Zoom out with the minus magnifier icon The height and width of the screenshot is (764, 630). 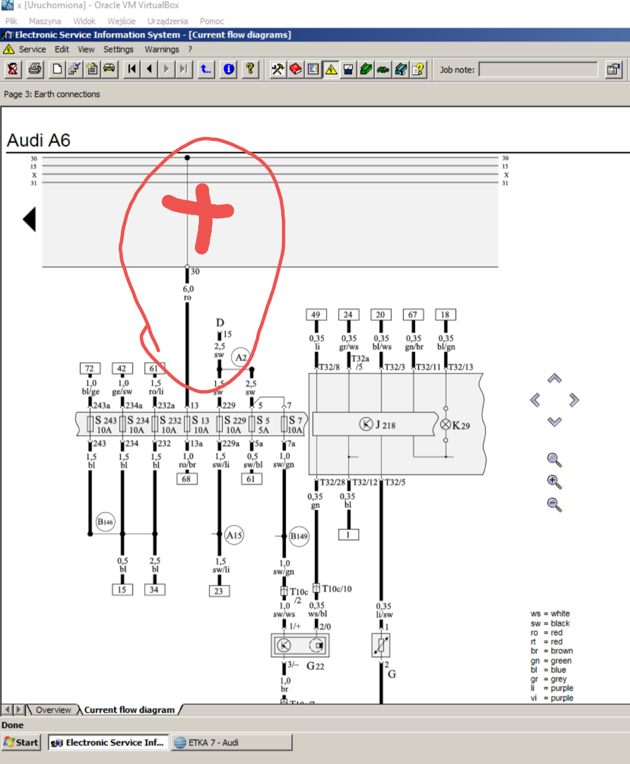pyautogui.click(x=555, y=504)
